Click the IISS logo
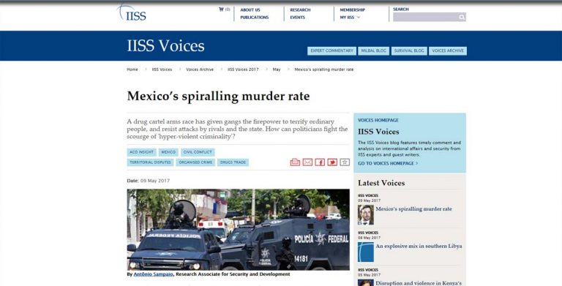This screenshot has height=286, width=562. click(132, 13)
